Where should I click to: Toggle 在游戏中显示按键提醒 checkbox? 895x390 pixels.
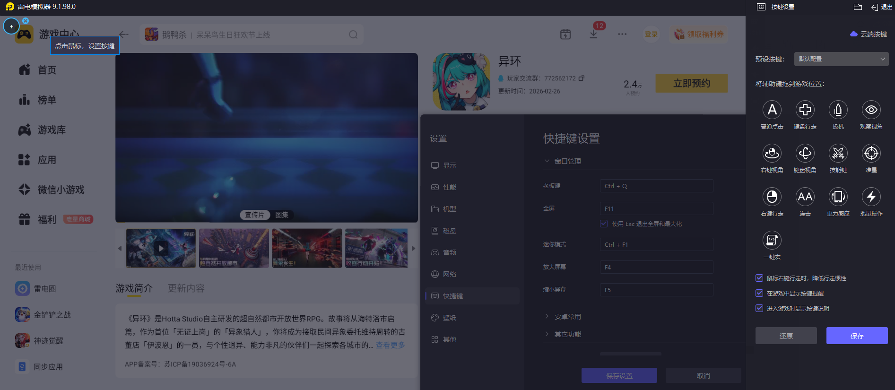[759, 293]
